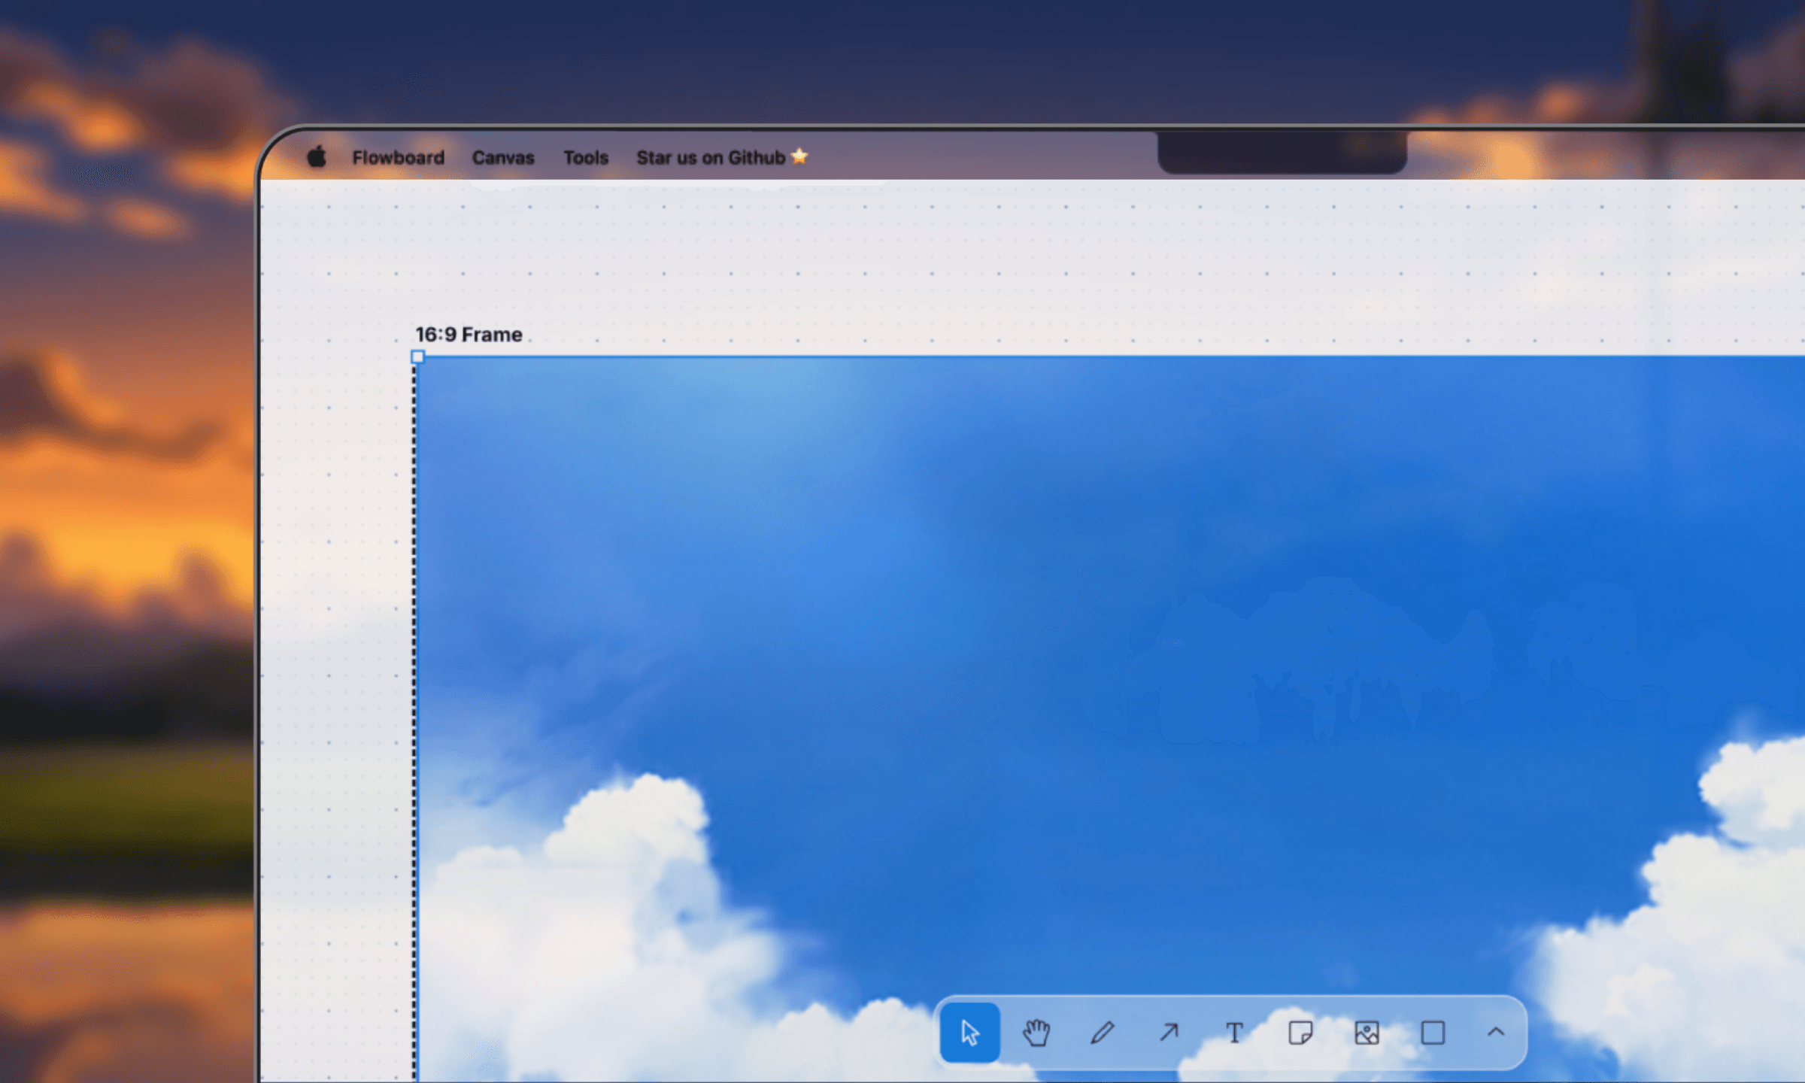
Task: Click the 16:9 Frame title label
Action: point(469,335)
